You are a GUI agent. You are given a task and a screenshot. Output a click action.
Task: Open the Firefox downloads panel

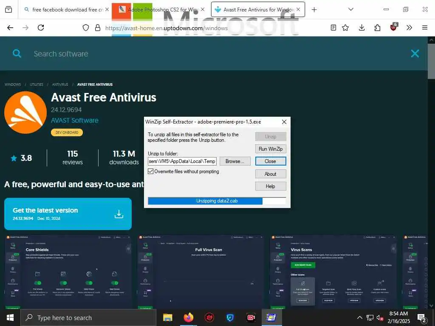(362, 28)
